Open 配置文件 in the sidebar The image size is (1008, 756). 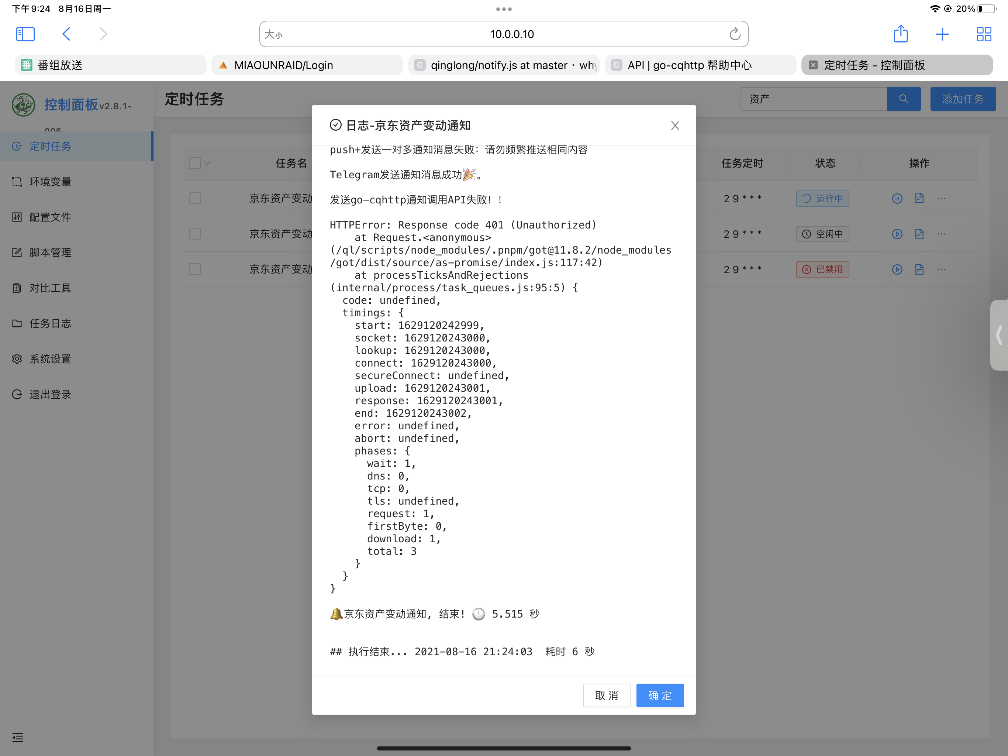click(76, 217)
